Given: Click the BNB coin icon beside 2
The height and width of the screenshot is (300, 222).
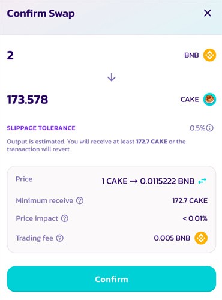Looking at the screenshot, I should coord(209,55).
